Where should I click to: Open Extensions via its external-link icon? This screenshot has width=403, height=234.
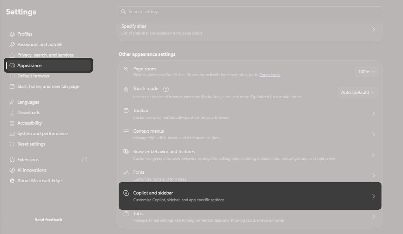point(84,159)
